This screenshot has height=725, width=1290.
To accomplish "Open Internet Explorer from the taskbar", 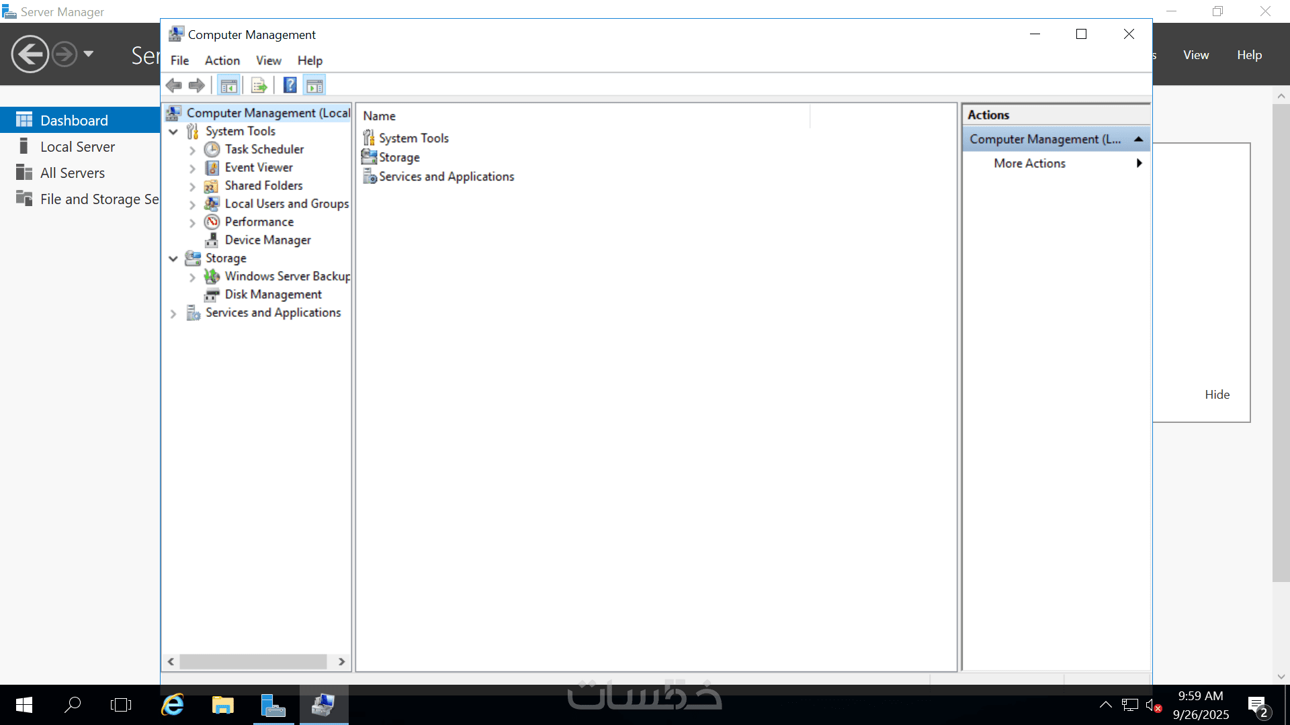I will pyautogui.click(x=173, y=705).
